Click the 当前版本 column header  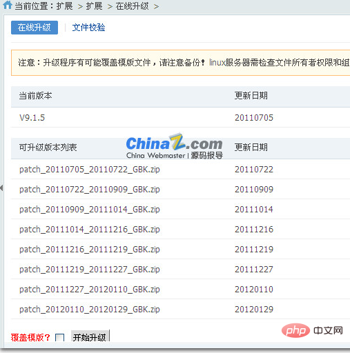tap(35, 96)
